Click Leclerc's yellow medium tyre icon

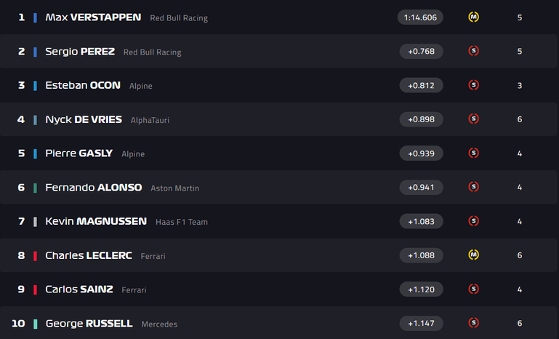coord(473,255)
